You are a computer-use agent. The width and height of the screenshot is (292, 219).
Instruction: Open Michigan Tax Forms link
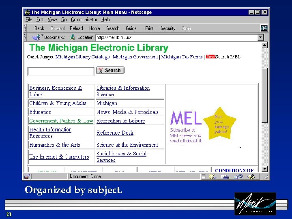182,57
